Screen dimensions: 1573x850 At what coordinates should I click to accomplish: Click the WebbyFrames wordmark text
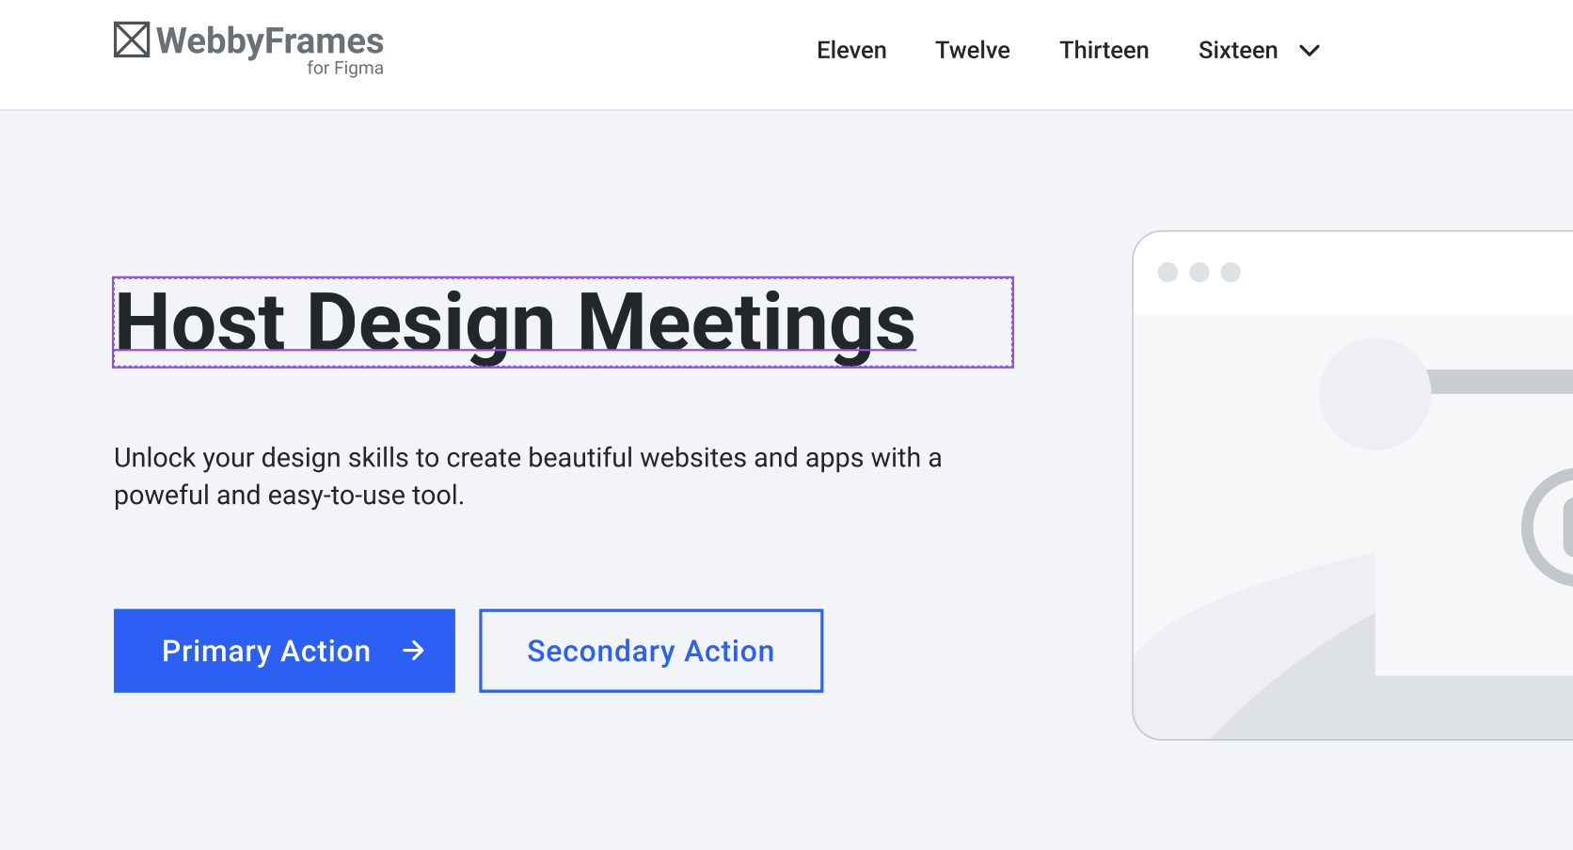[x=270, y=40]
